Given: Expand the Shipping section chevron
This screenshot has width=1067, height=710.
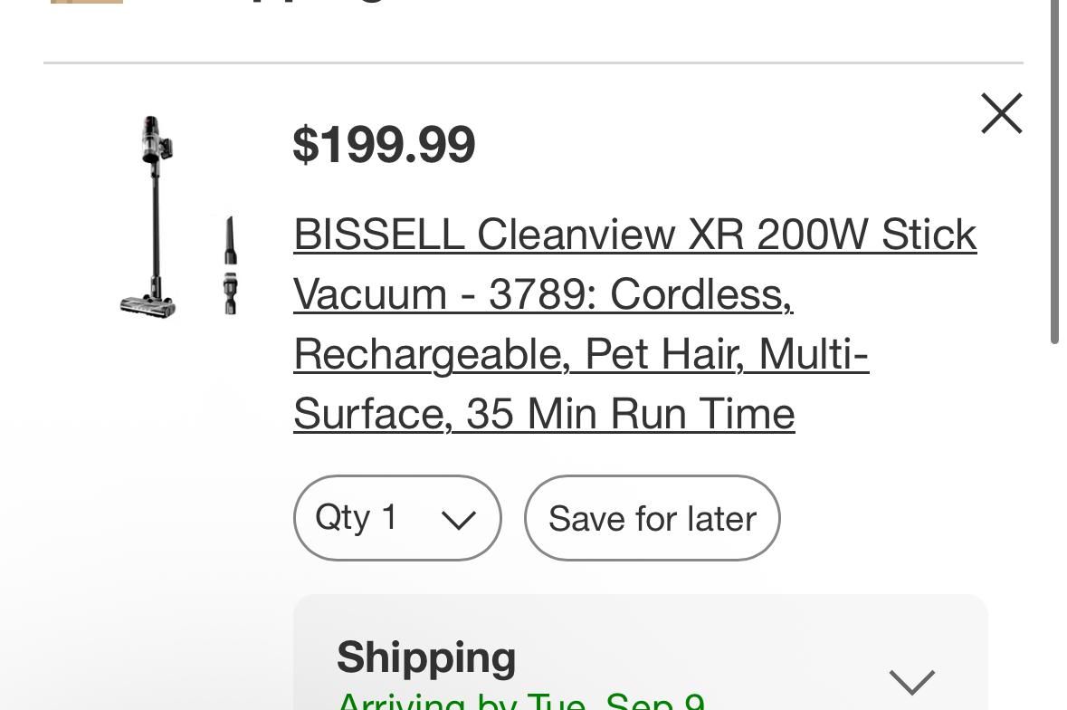Looking at the screenshot, I should (x=911, y=681).
